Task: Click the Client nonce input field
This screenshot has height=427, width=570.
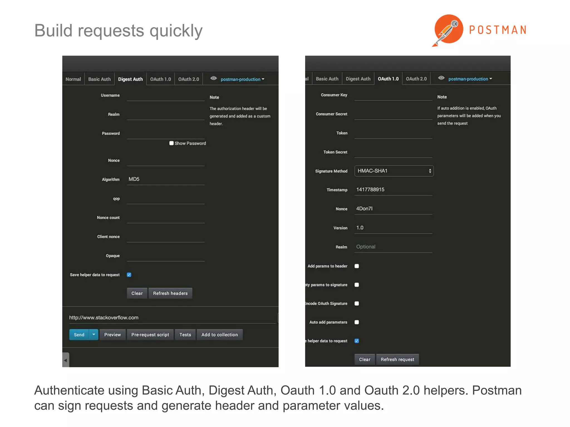Action: (166, 237)
